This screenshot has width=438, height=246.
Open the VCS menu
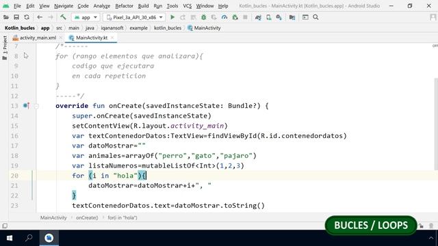[x=187, y=6]
